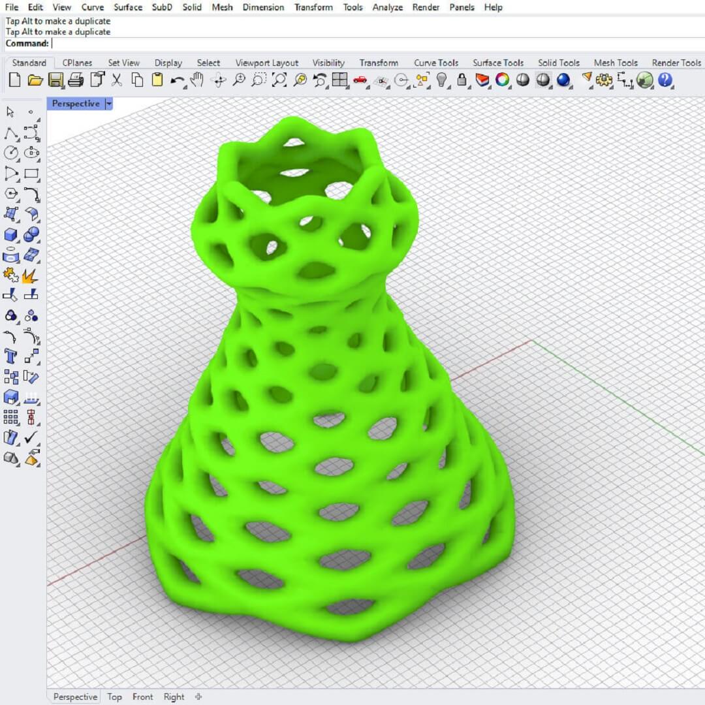
Task: Click the Print icon
Action: coord(76,80)
